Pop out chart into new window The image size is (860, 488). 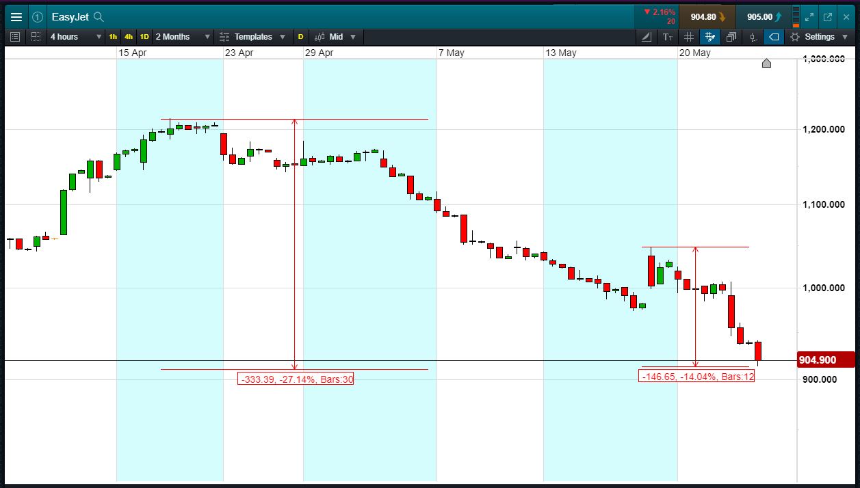pos(827,17)
